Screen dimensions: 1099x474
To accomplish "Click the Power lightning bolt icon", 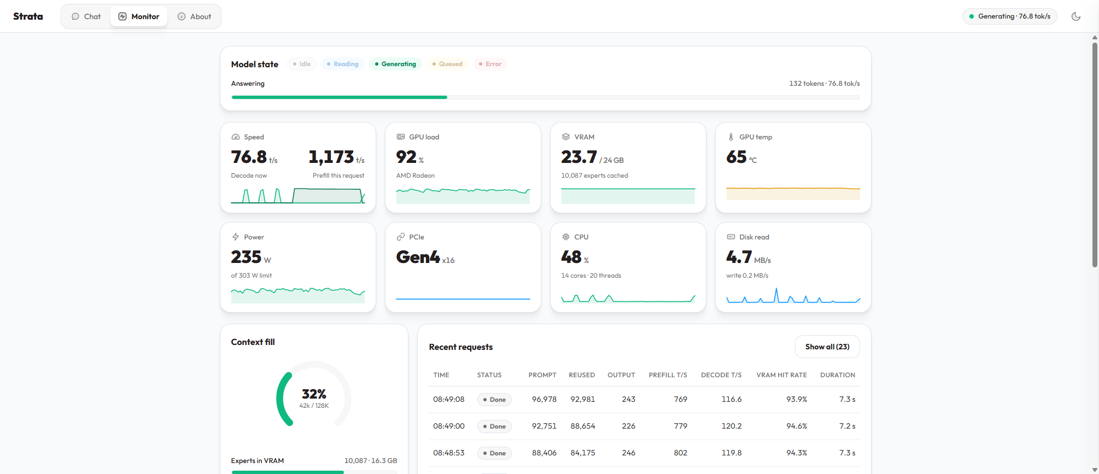I will (236, 237).
